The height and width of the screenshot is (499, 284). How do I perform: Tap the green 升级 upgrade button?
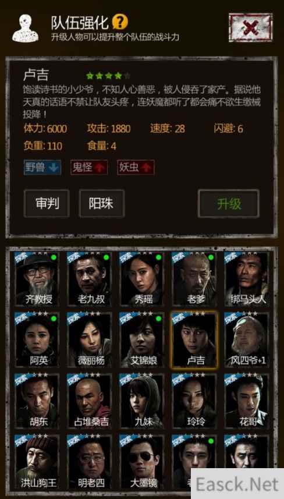[x=229, y=204]
